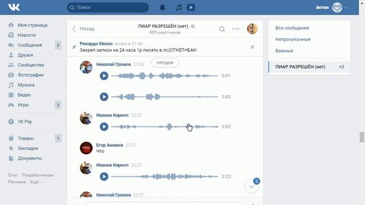Click the сегодня date pill

point(165,63)
